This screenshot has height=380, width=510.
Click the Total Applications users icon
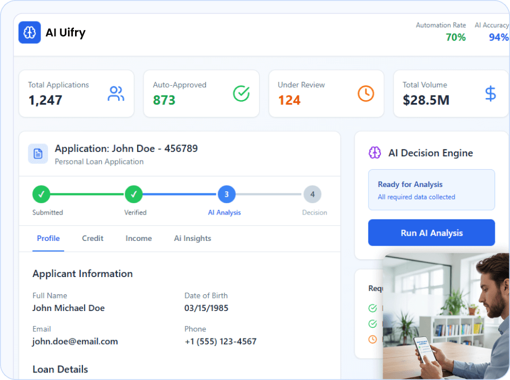pyautogui.click(x=116, y=93)
